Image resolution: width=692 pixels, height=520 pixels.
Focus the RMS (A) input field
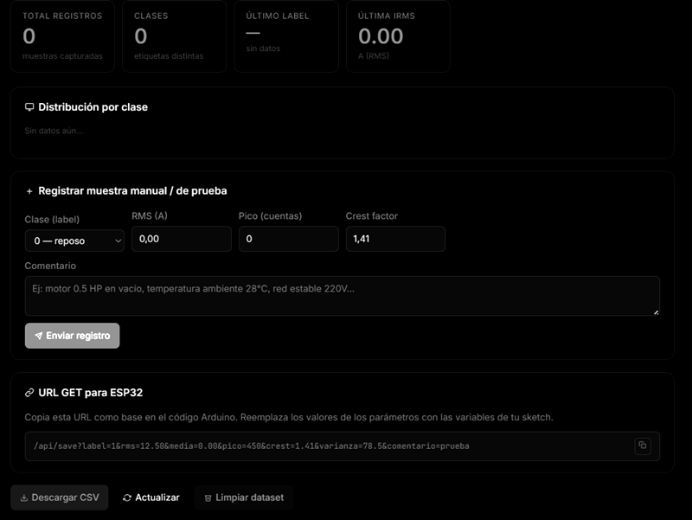182,239
